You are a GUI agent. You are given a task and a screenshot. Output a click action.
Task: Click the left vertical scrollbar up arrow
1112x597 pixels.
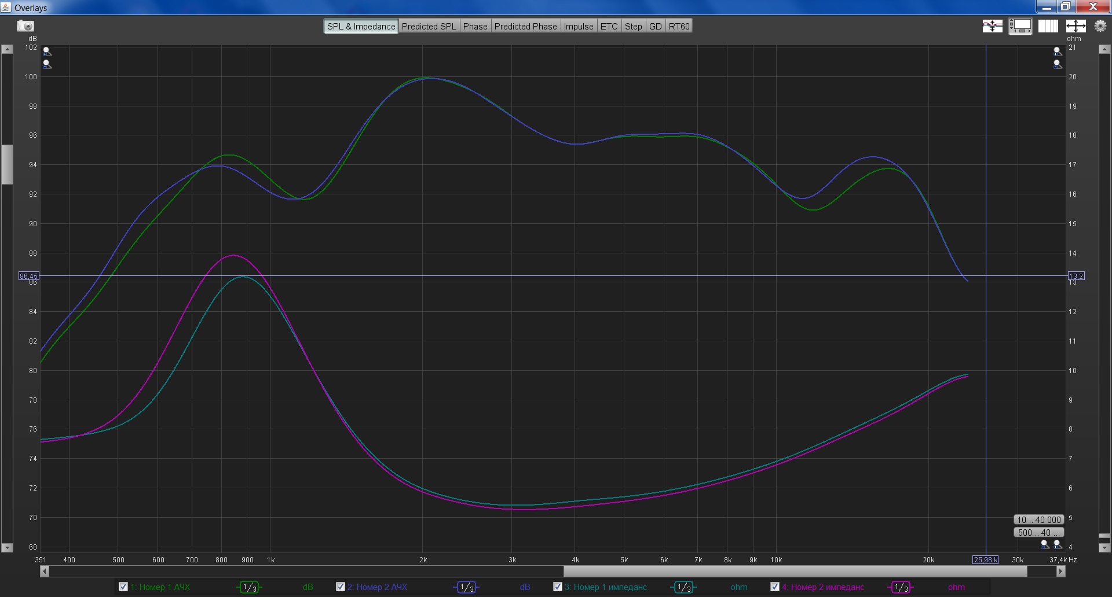(7, 50)
